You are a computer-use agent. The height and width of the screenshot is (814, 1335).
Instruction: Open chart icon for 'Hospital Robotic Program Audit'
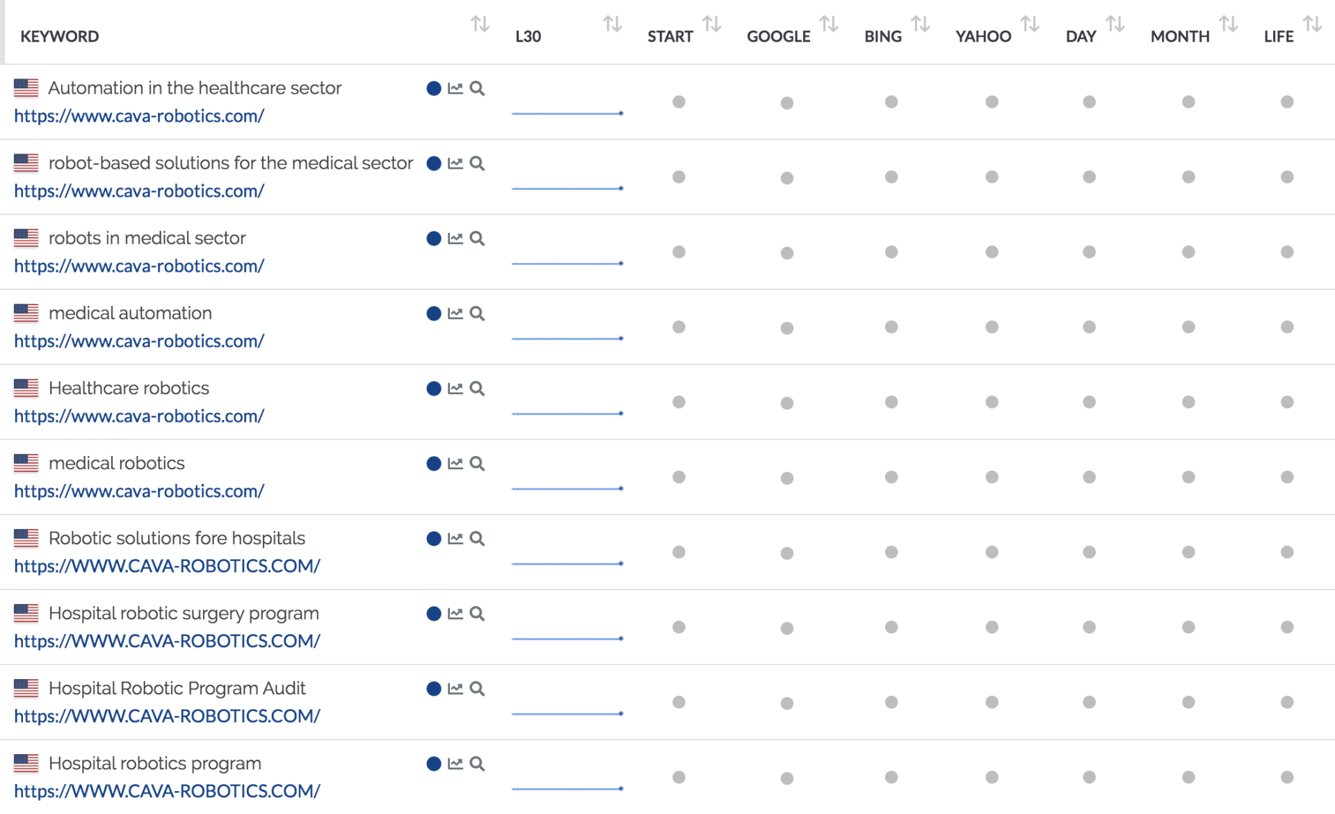455,689
